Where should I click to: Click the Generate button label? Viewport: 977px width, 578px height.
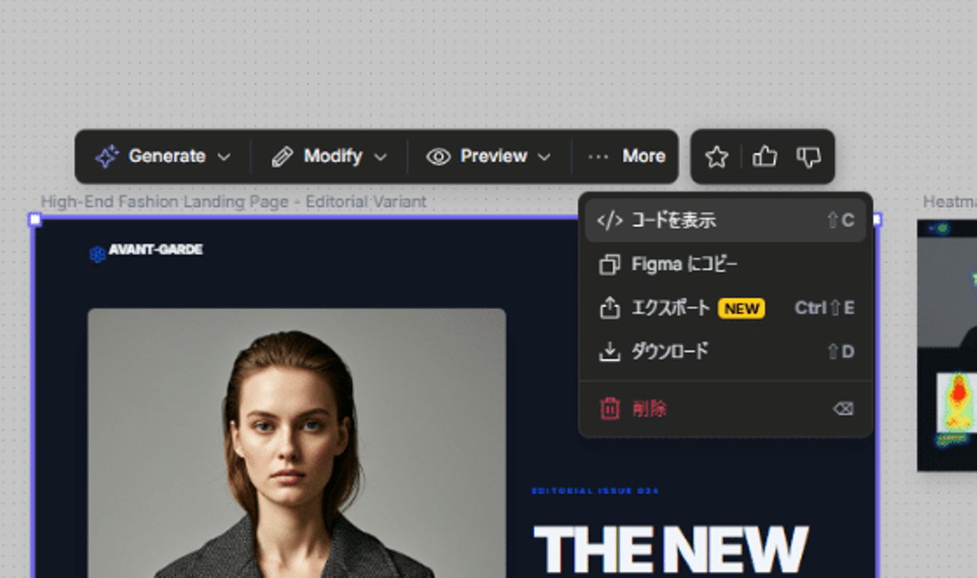tap(167, 157)
